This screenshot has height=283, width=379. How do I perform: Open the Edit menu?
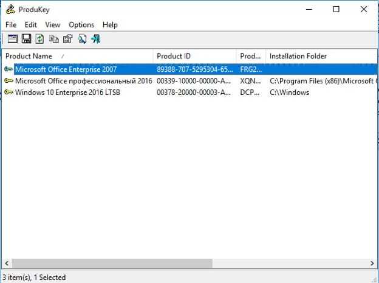pyautogui.click(x=31, y=25)
